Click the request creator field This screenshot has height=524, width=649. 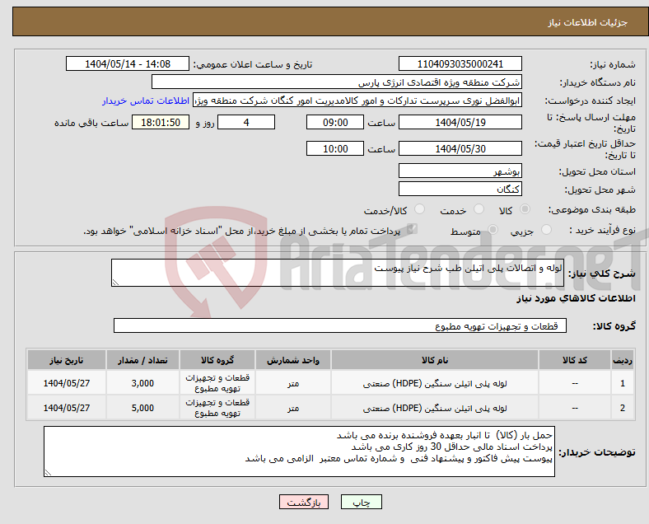click(x=357, y=101)
